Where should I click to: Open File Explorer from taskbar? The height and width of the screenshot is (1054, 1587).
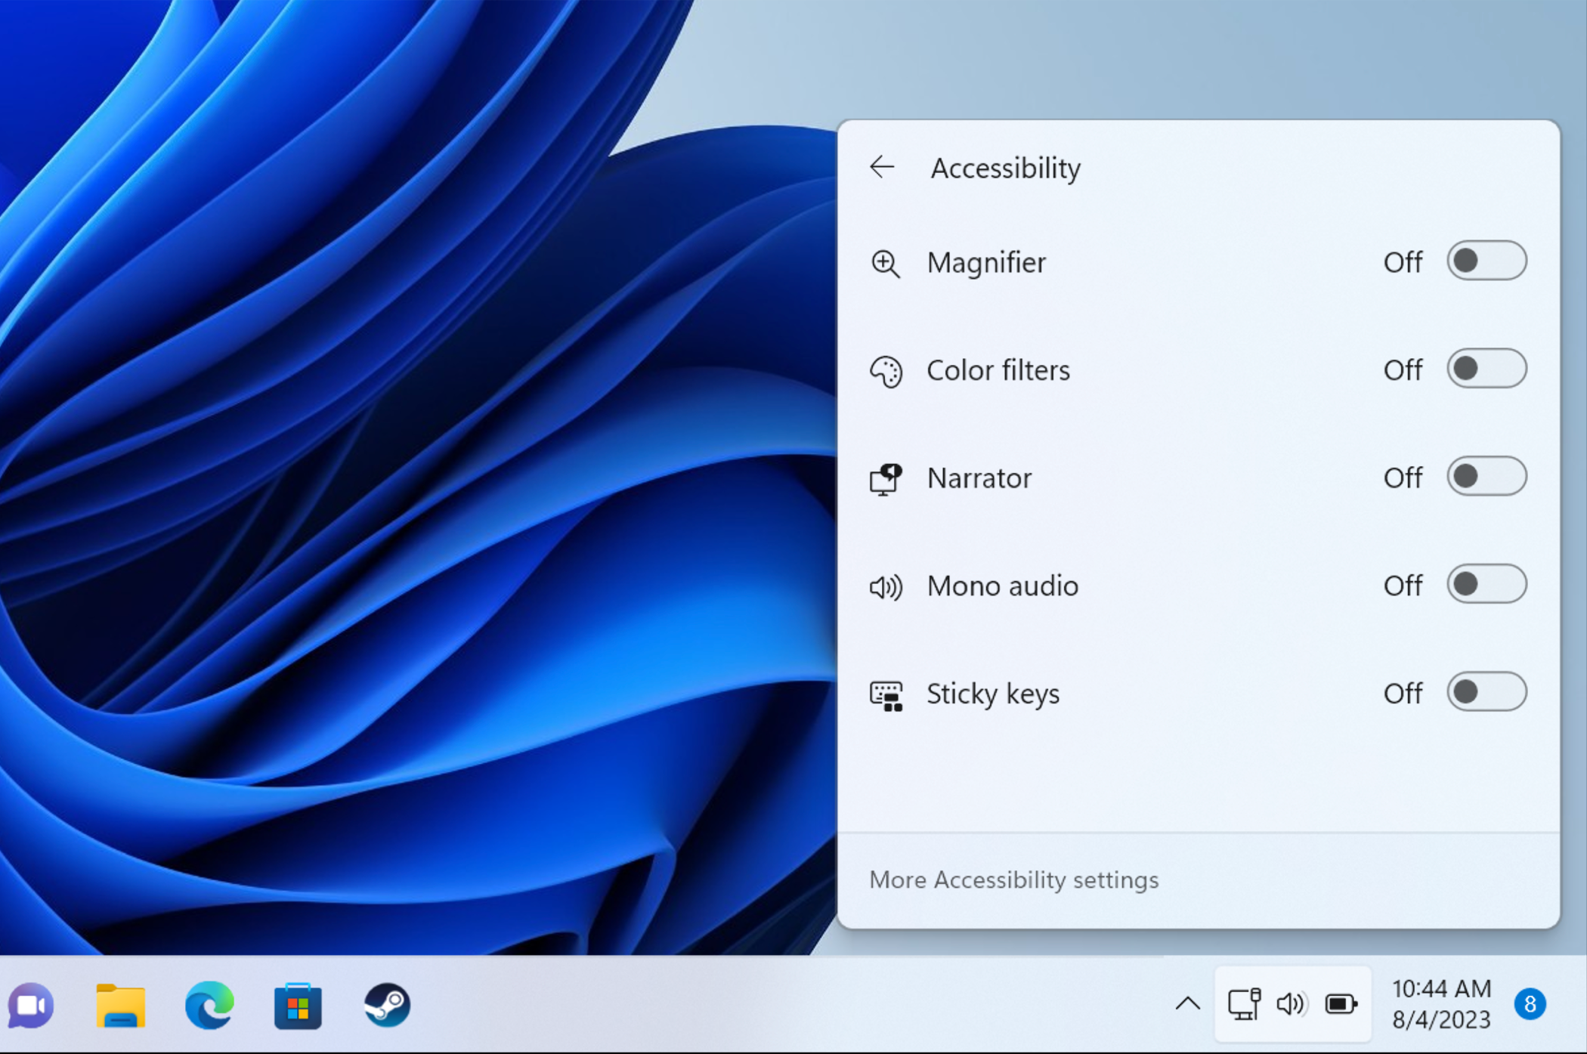(121, 1006)
